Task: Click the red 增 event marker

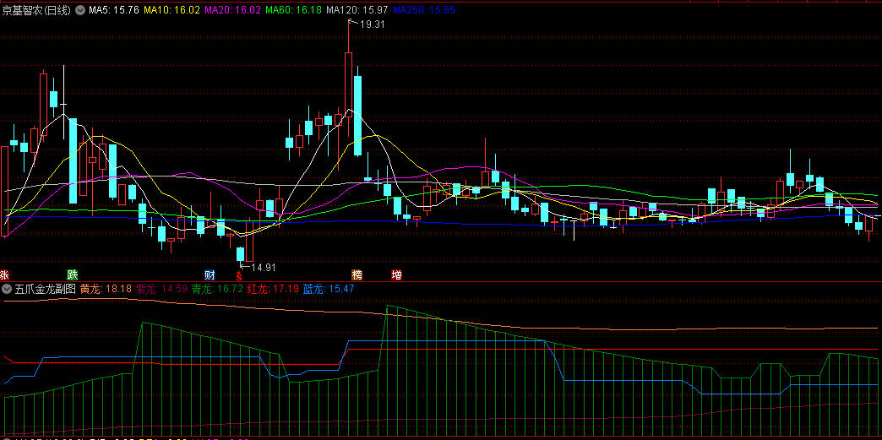Action: pyautogui.click(x=396, y=275)
